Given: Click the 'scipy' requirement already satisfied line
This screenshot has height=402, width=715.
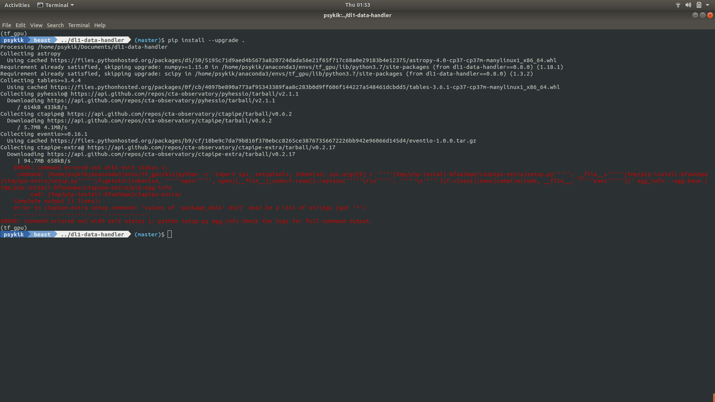Looking at the screenshot, I should click(267, 74).
